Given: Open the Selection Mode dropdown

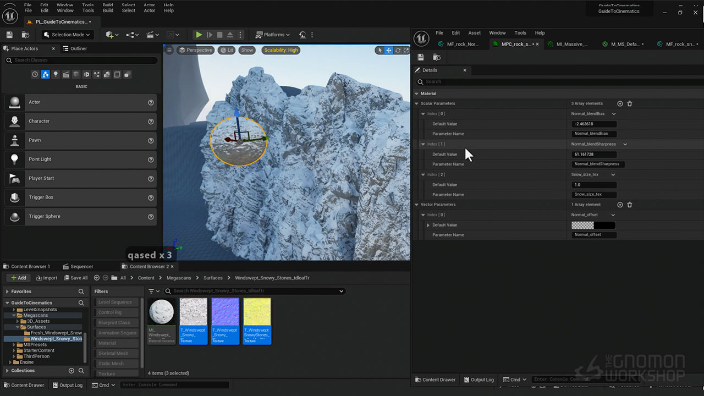Looking at the screenshot, I should click(x=67, y=35).
